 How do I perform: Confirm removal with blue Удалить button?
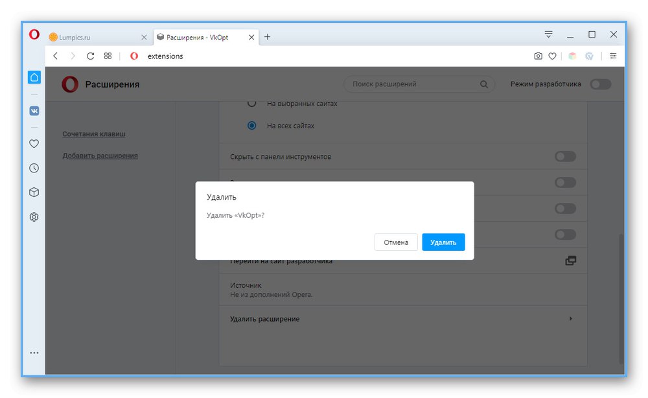point(443,242)
